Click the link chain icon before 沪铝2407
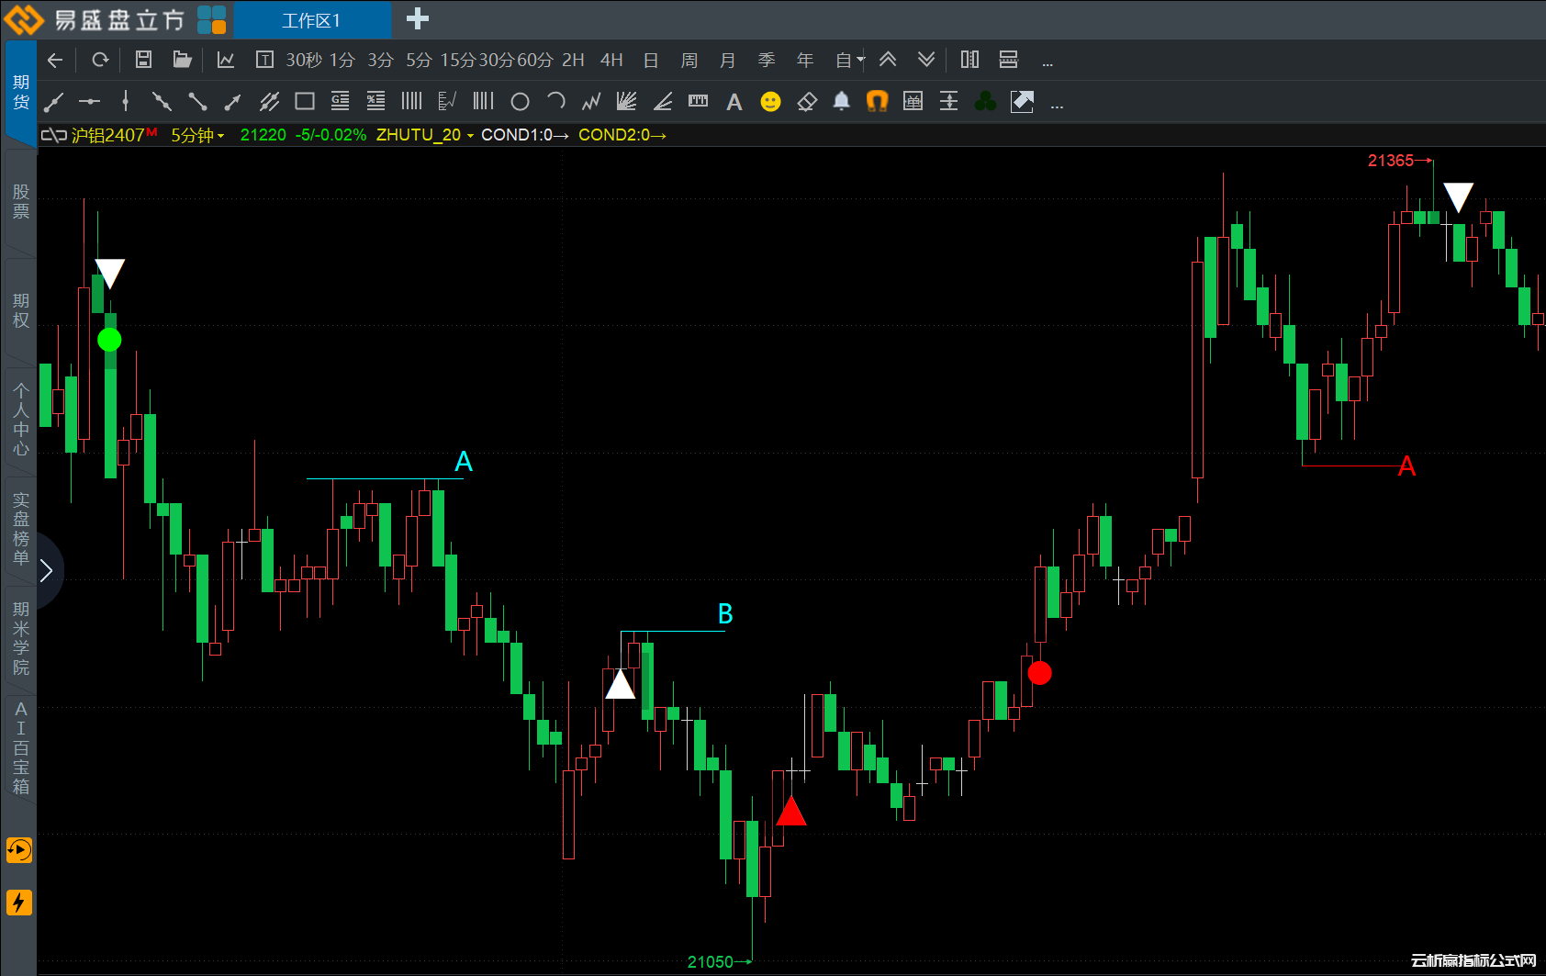Image resolution: width=1546 pixels, height=976 pixels. [53, 135]
